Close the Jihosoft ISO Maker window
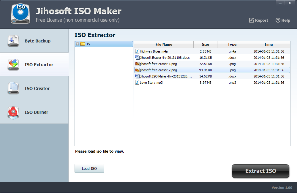Screen dimensions: 297x193 click(290, 3)
